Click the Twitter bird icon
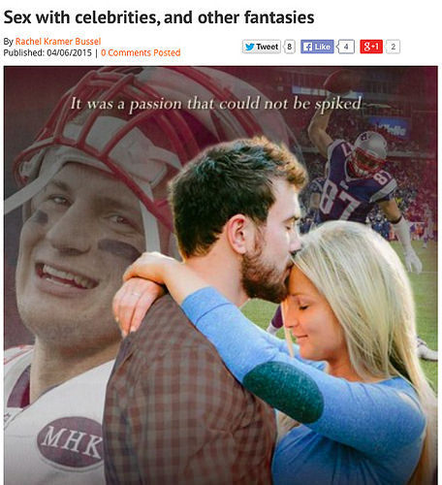 249,47
